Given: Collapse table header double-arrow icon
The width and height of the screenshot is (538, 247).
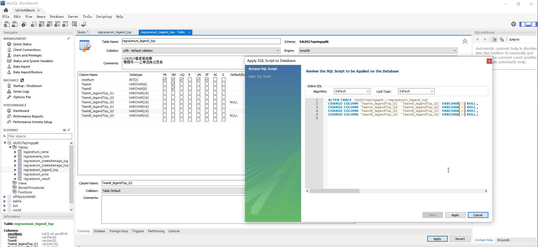Looking at the screenshot, I should [x=465, y=41].
